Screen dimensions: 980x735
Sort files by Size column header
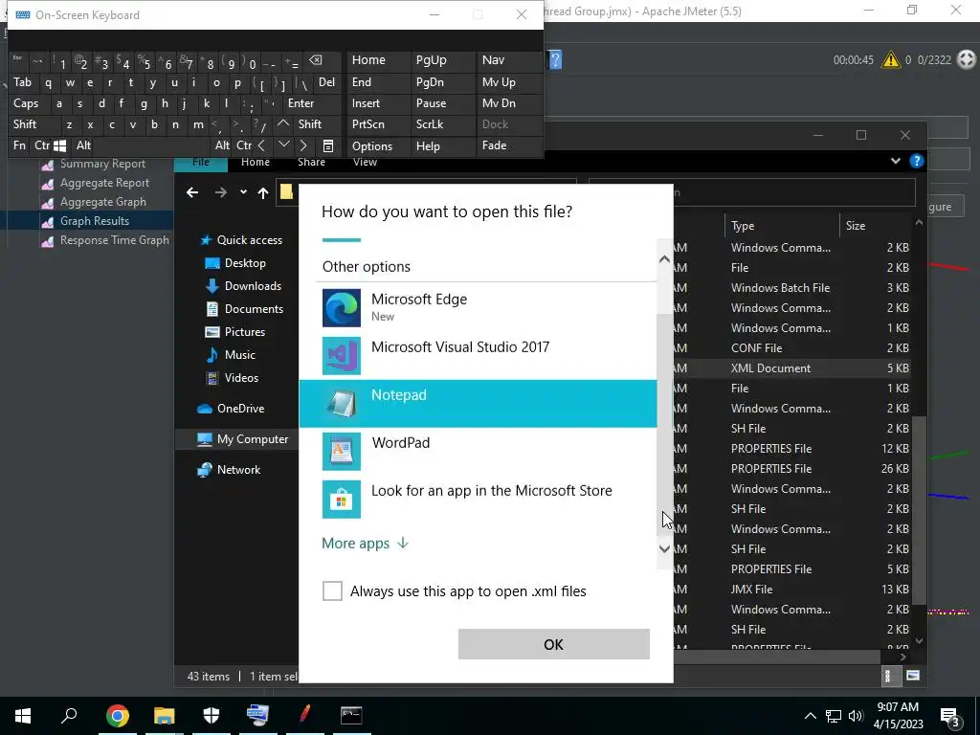coord(877,226)
